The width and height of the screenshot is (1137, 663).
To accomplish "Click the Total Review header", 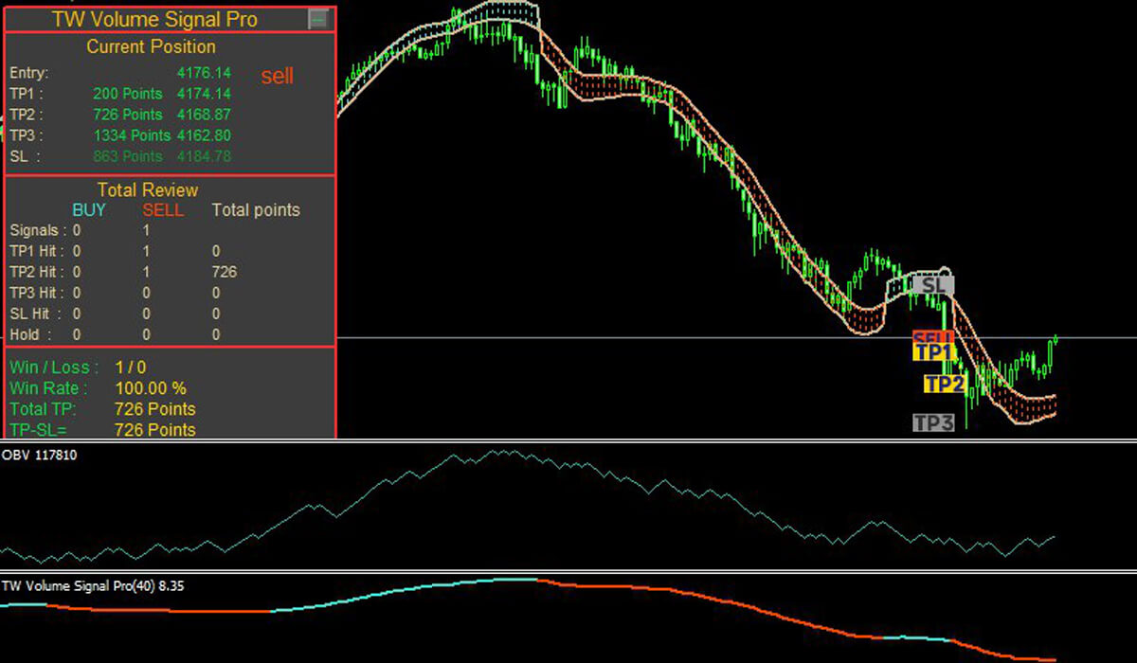I will pyautogui.click(x=148, y=190).
